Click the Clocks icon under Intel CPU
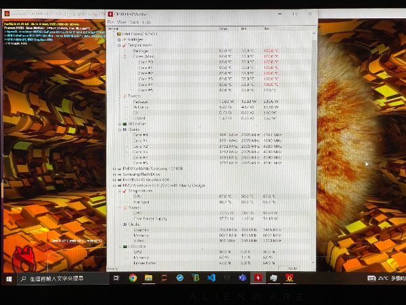 pos(125,129)
